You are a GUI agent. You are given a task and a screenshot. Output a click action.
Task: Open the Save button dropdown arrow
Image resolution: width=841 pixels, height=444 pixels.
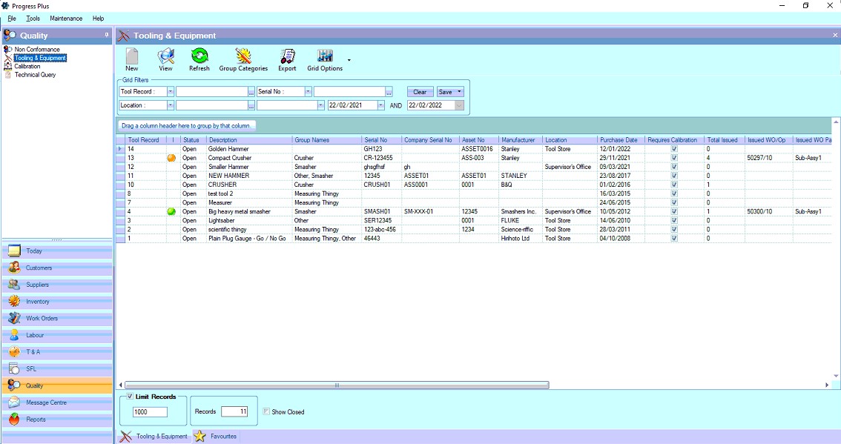coord(460,92)
